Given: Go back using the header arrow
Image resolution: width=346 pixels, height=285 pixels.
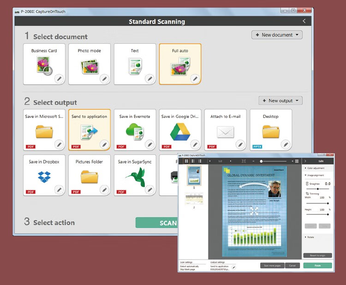Looking at the screenshot, I should click(x=304, y=21).
